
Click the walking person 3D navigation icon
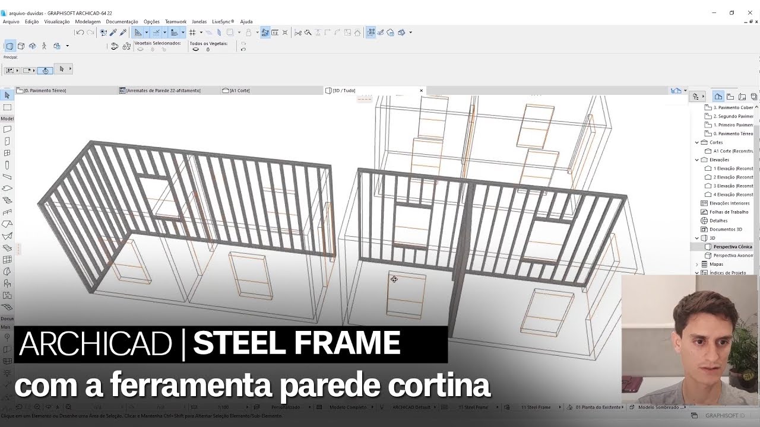click(x=44, y=46)
